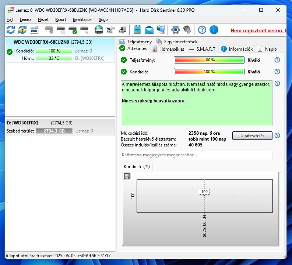The width and height of the screenshot is (292, 265).
Task: Click the globe over disk toolbar icon
Action: (x=99, y=30)
